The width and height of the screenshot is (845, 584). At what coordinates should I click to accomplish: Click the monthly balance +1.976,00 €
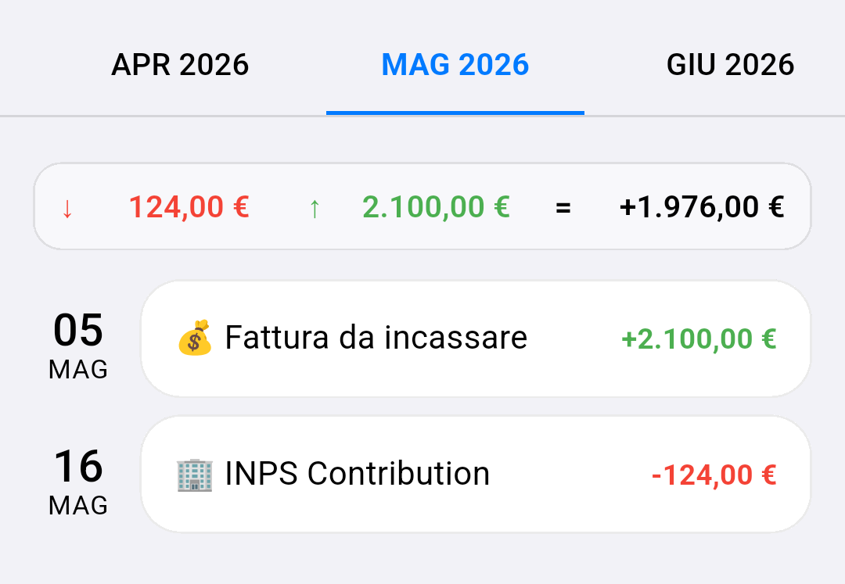coord(702,206)
